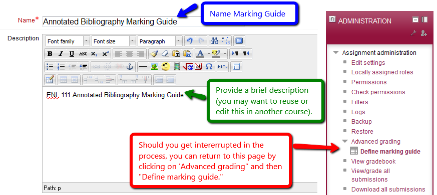Open HTML source editor

click(222, 67)
